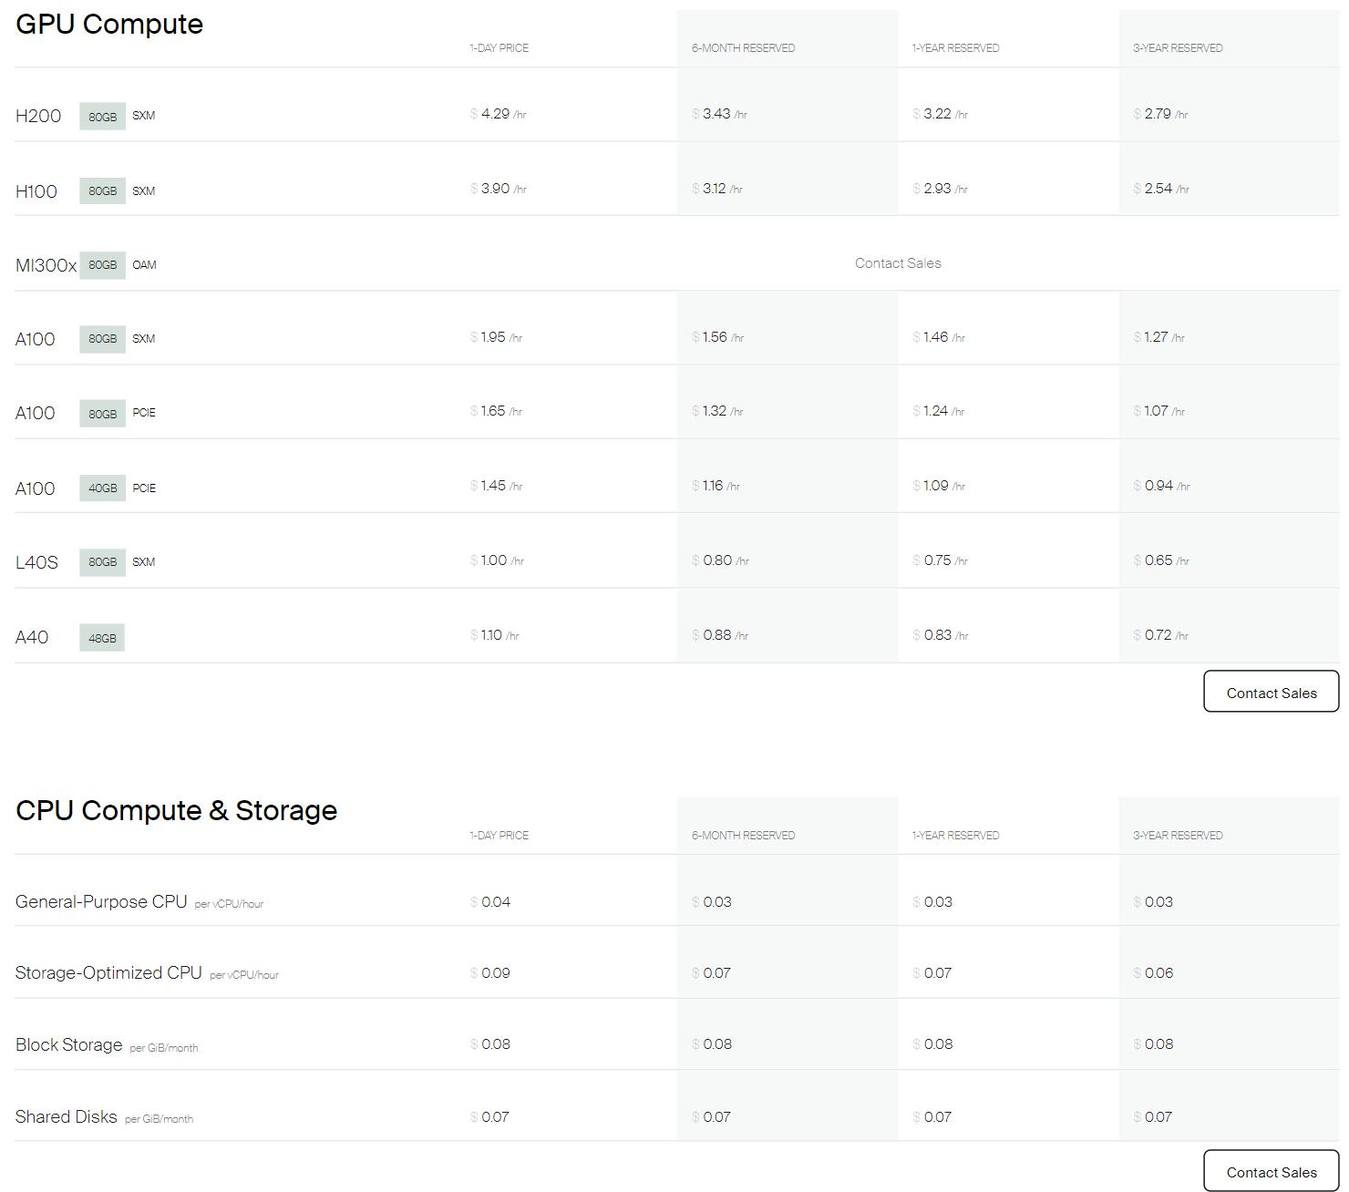Select the H200 1-year reserved price $3.22

click(x=940, y=114)
